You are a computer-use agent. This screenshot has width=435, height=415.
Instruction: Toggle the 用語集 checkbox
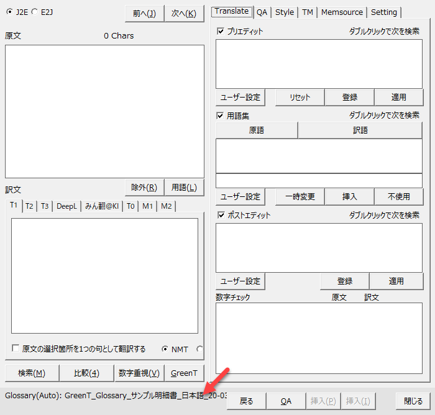(221, 116)
